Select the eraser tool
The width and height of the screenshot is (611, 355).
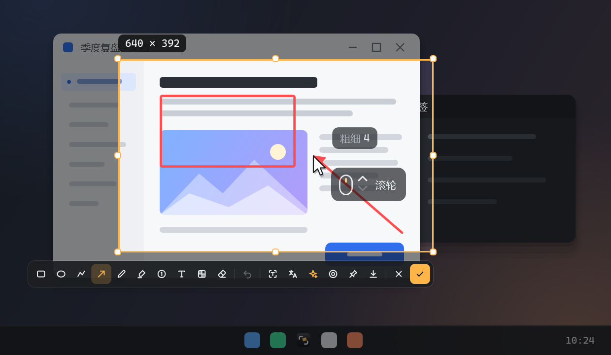point(222,274)
